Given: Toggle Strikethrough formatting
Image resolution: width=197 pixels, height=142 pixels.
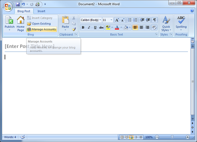Looking at the screenshot, I should click(x=101, y=27).
